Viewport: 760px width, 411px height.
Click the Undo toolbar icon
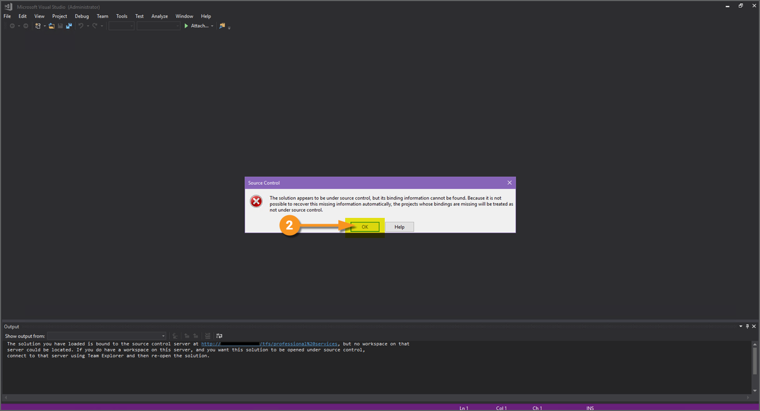[81, 26]
